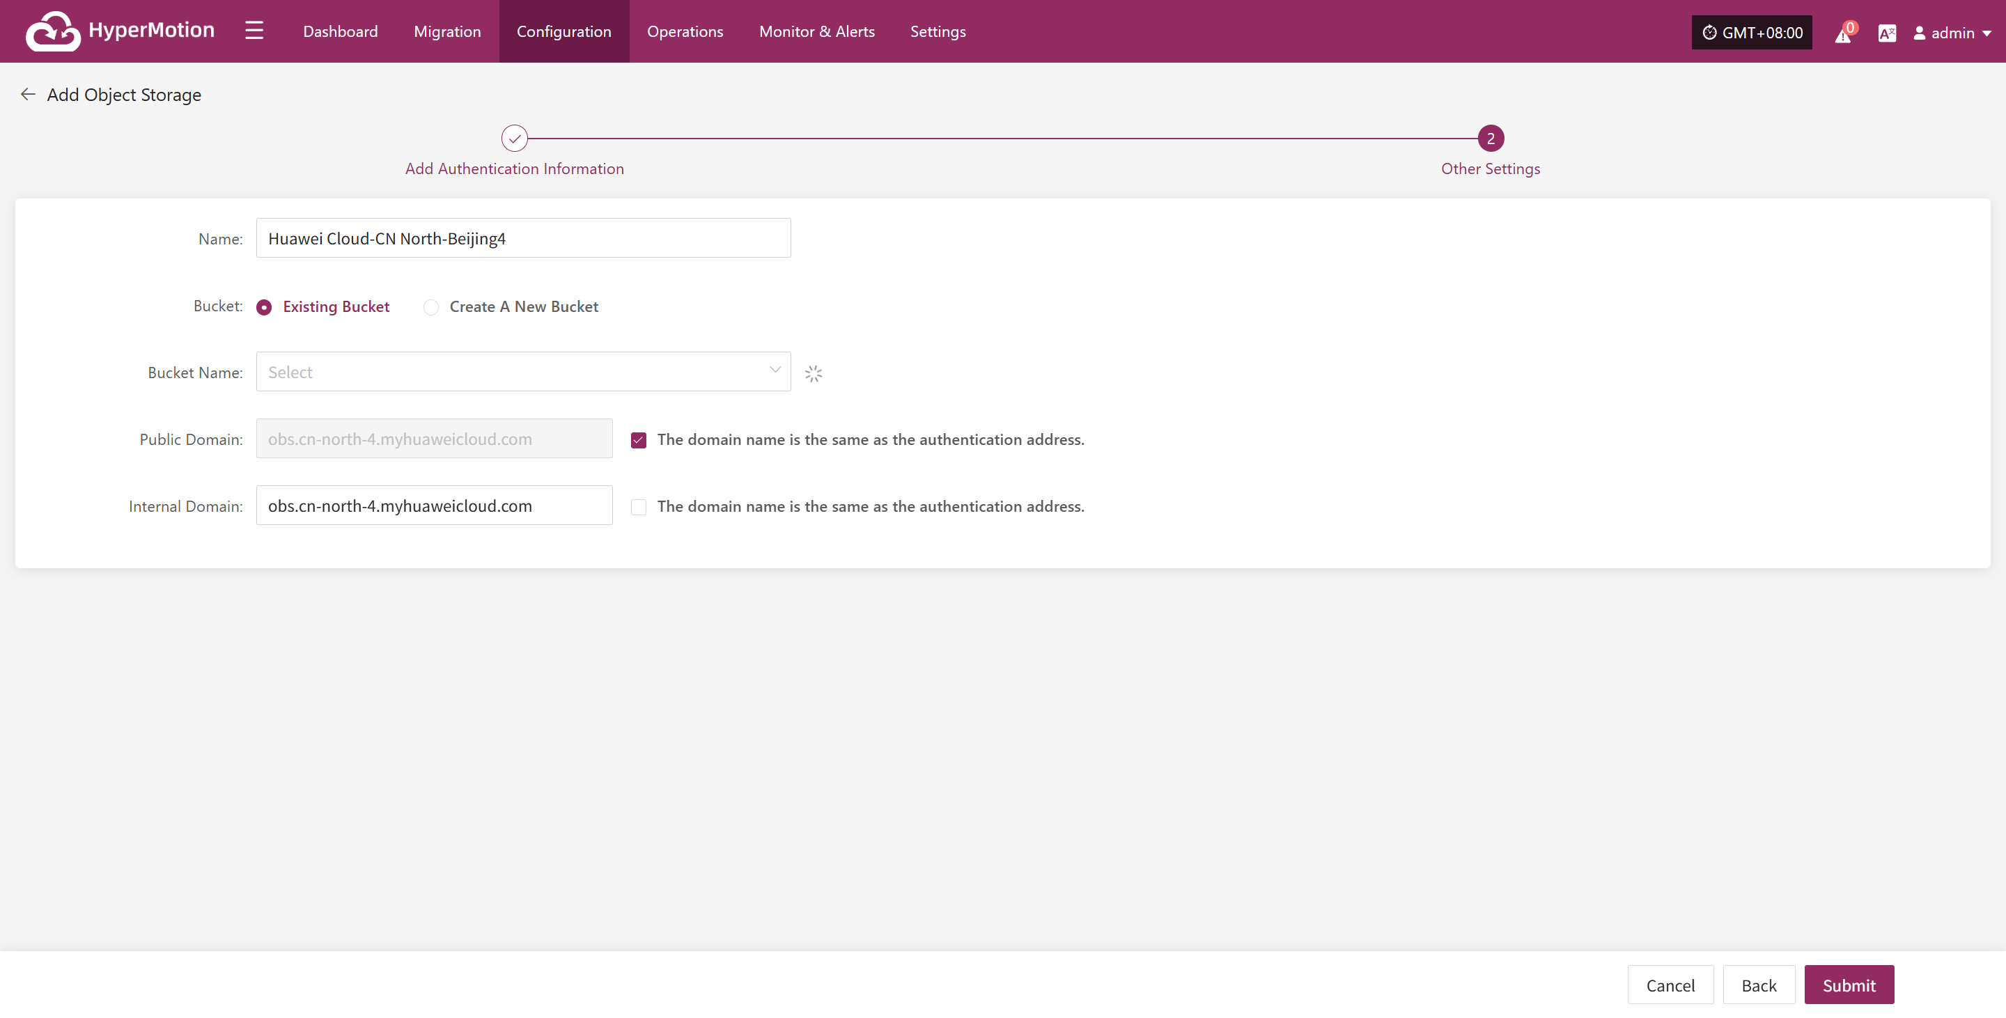Click the Back button
2006x1018 pixels.
pos(1758,985)
